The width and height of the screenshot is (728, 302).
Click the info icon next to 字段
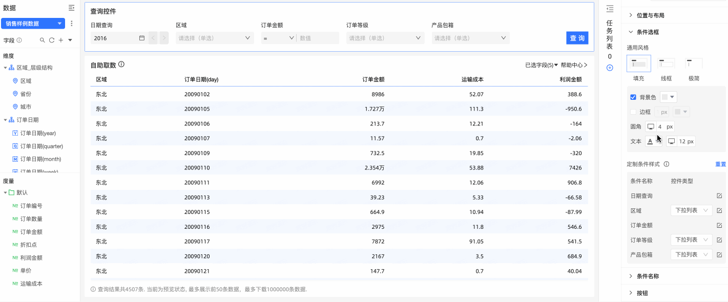pyautogui.click(x=19, y=40)
